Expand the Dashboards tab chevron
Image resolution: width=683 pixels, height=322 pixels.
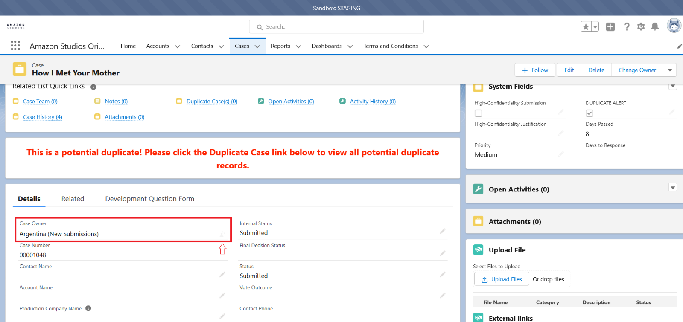(x=350, y=46)
